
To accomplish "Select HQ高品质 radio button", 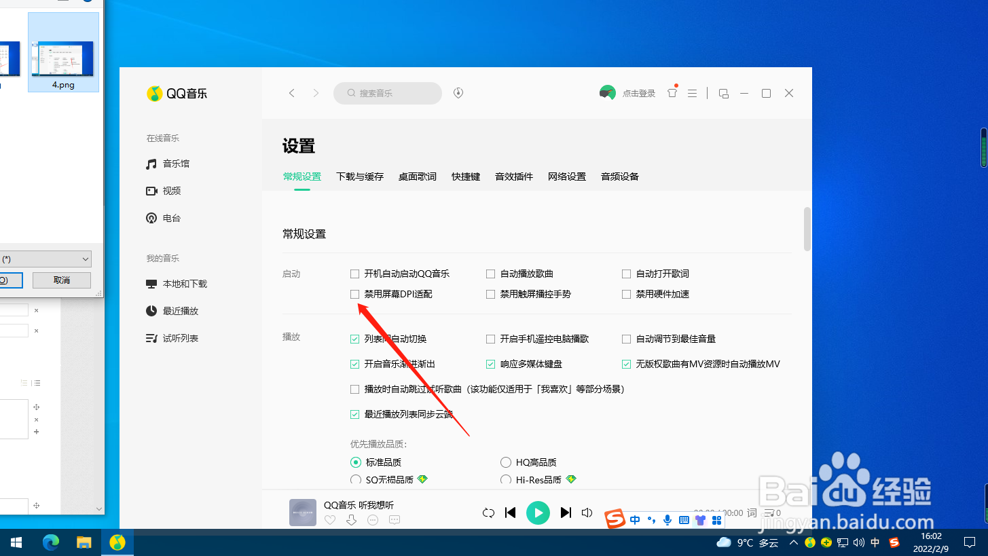I will pos(505,462).
